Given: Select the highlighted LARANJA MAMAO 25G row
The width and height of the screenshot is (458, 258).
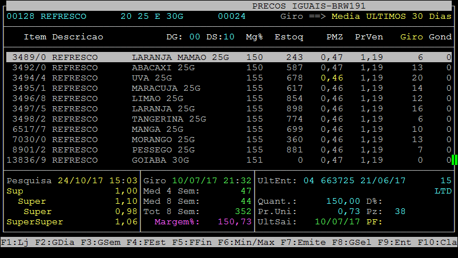Looking at the screenshot, I should point(228,58).
